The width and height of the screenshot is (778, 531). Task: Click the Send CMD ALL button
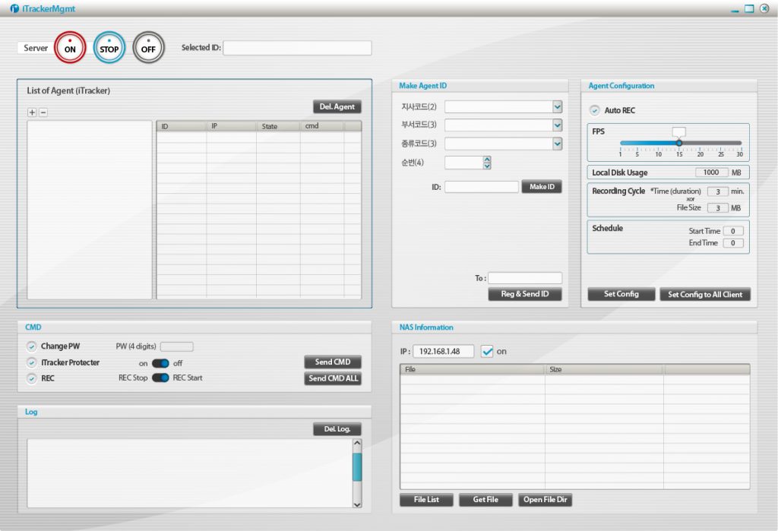coord(332,378)
